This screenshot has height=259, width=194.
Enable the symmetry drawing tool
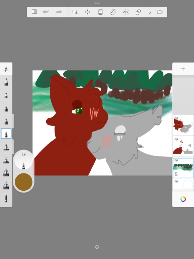[x=125, y=12]
